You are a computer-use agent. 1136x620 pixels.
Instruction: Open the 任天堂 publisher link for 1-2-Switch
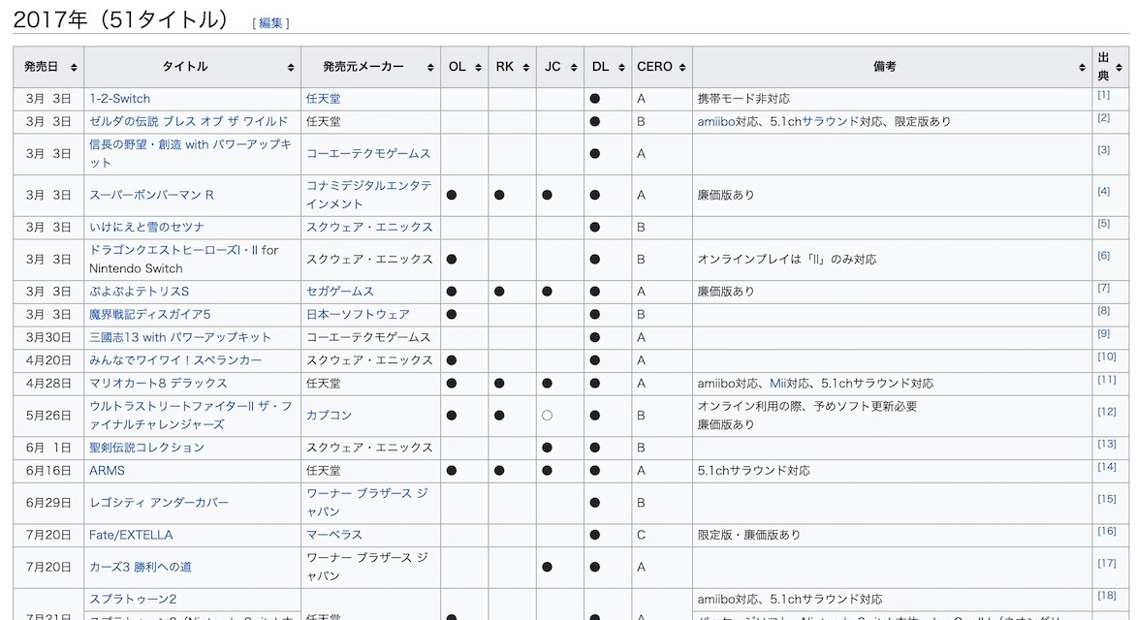pyautogui.click(x=323, y=99)
